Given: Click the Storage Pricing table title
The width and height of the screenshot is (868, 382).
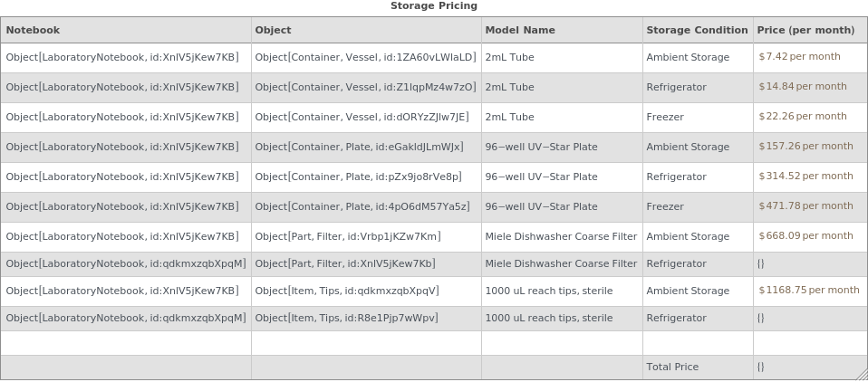Looking at the screenshot, I should coord(434,6).
